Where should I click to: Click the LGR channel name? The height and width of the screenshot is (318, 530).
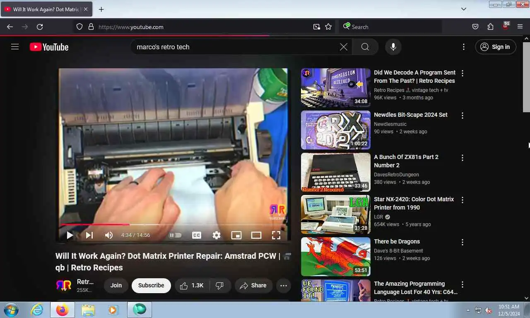[378, 217]
